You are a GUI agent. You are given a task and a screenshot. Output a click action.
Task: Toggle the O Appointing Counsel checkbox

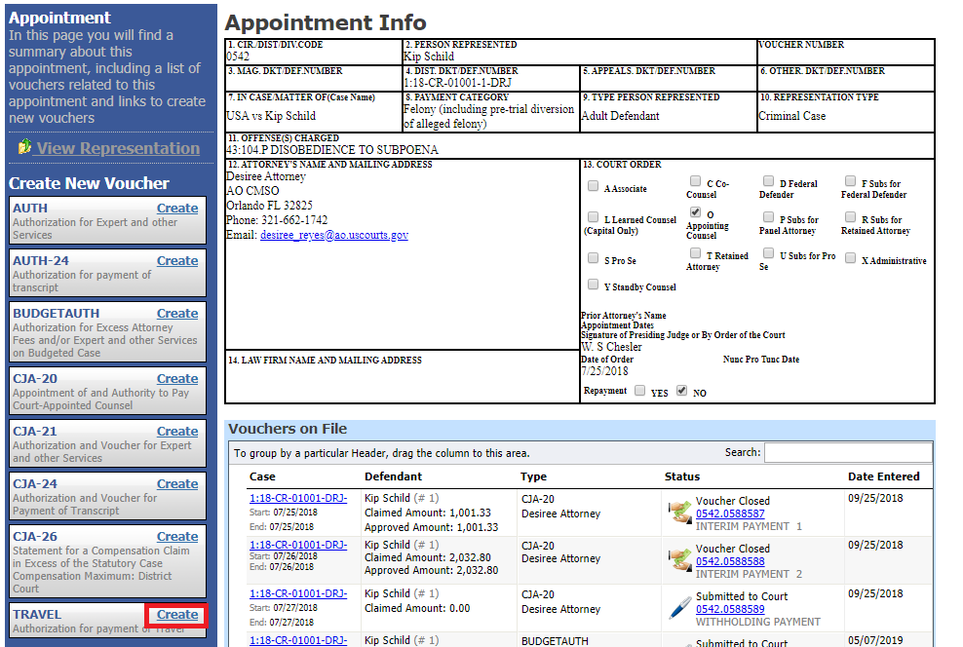[x=694, y=211]
